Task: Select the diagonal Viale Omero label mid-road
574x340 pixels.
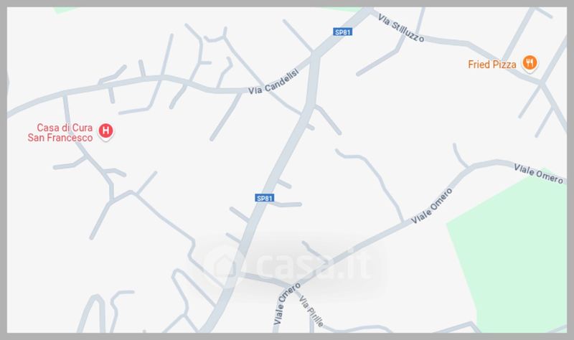Action: click(x=432, y=206)
